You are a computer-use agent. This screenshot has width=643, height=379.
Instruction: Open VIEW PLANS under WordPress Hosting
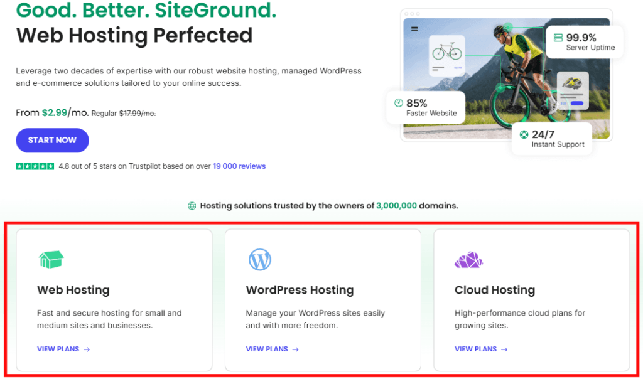coord(272,349)
